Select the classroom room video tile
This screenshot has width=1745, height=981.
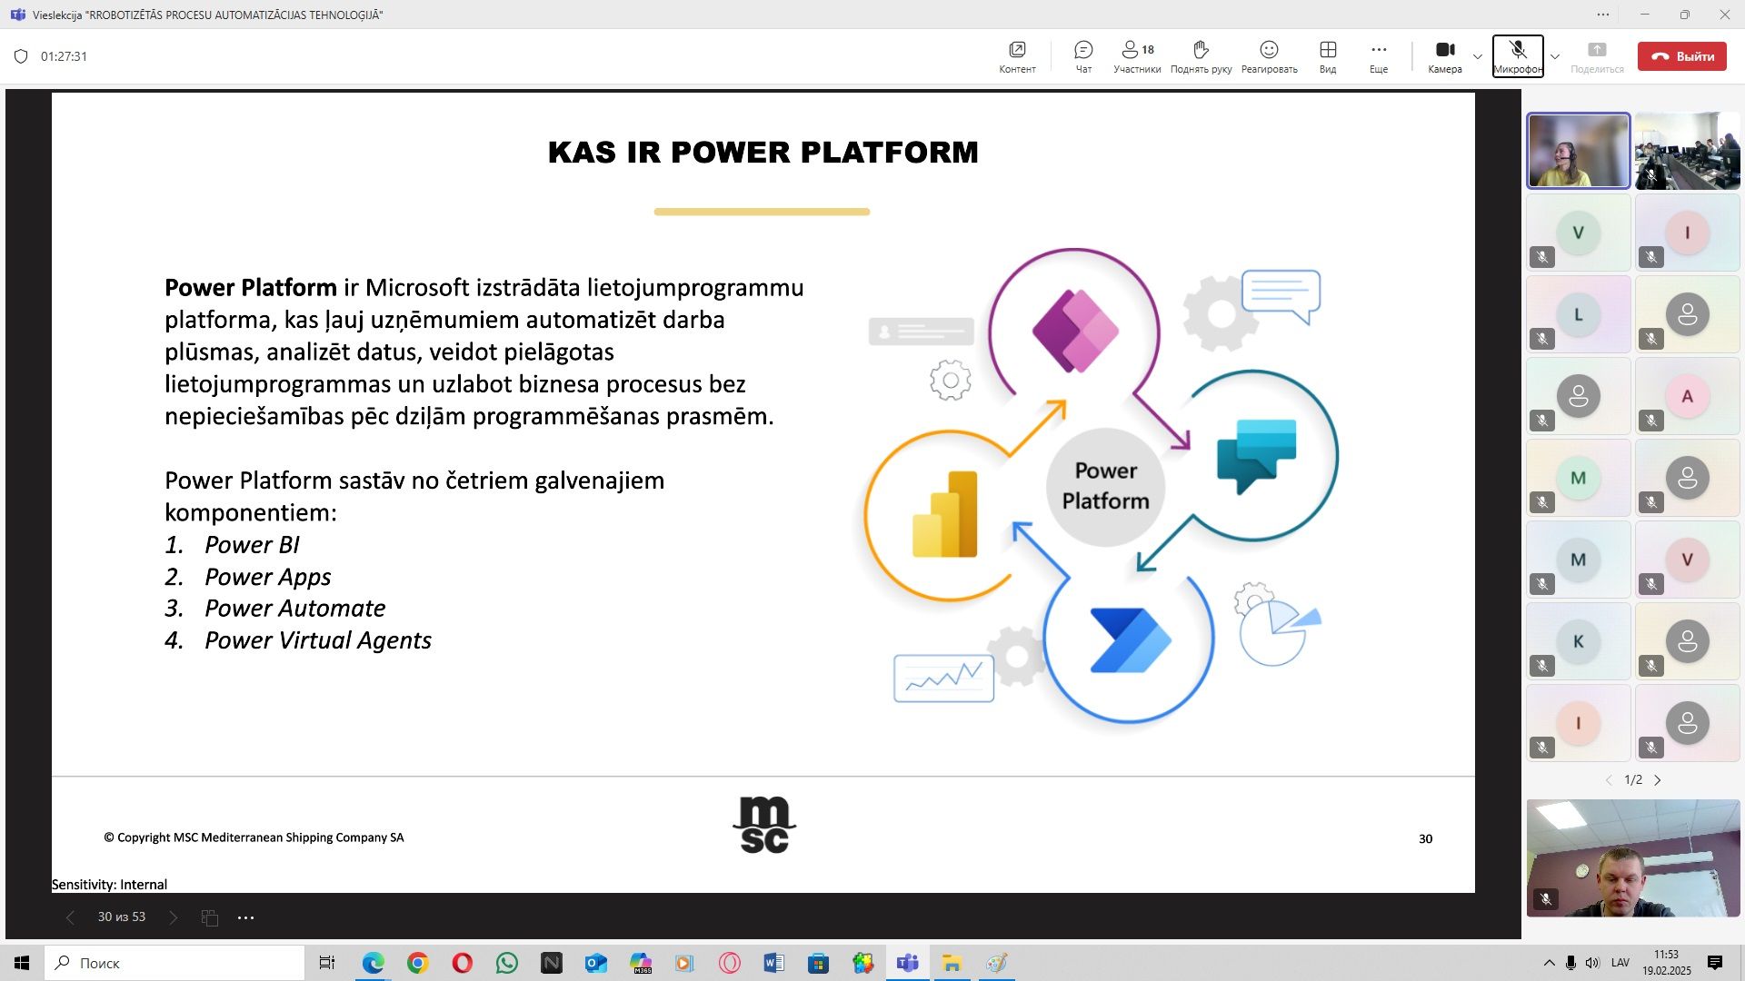point(1688,151)
